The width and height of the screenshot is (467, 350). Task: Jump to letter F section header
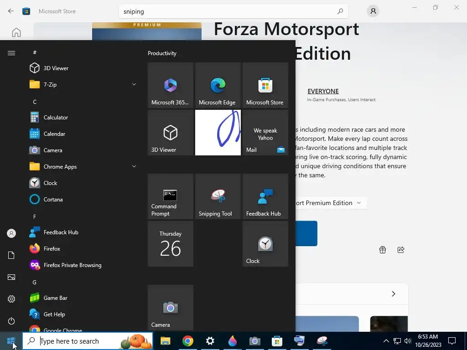click(x=35, y=216)
